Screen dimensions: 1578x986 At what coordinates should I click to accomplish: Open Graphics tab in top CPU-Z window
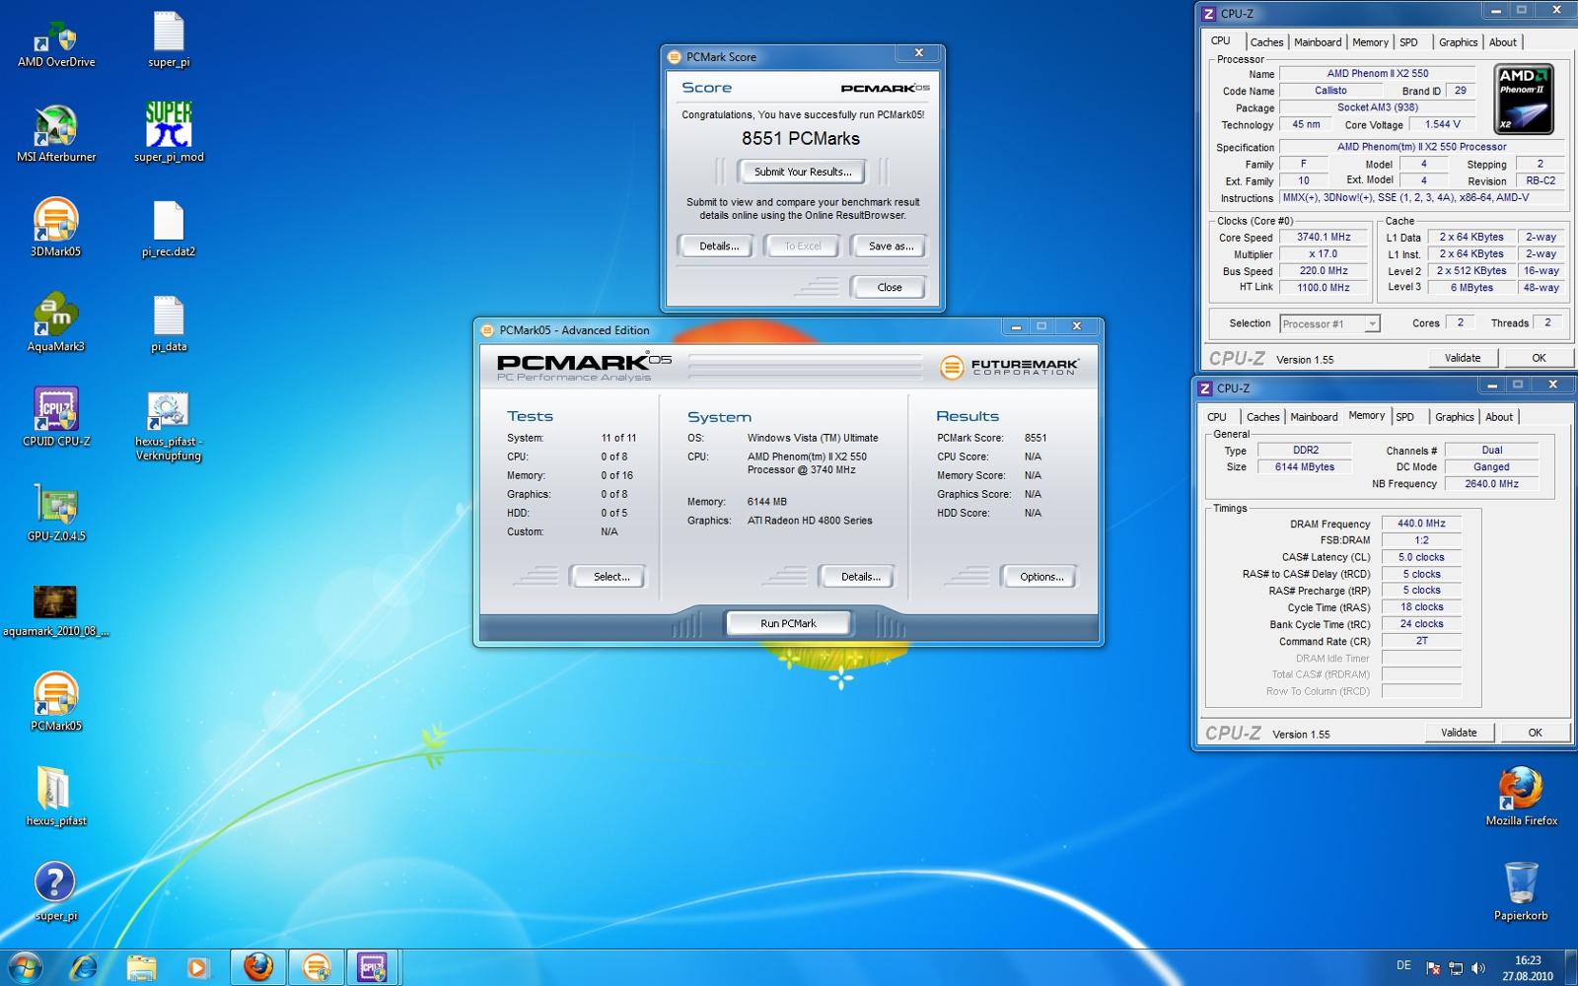pyautogui.click(x=1458, y=42)
